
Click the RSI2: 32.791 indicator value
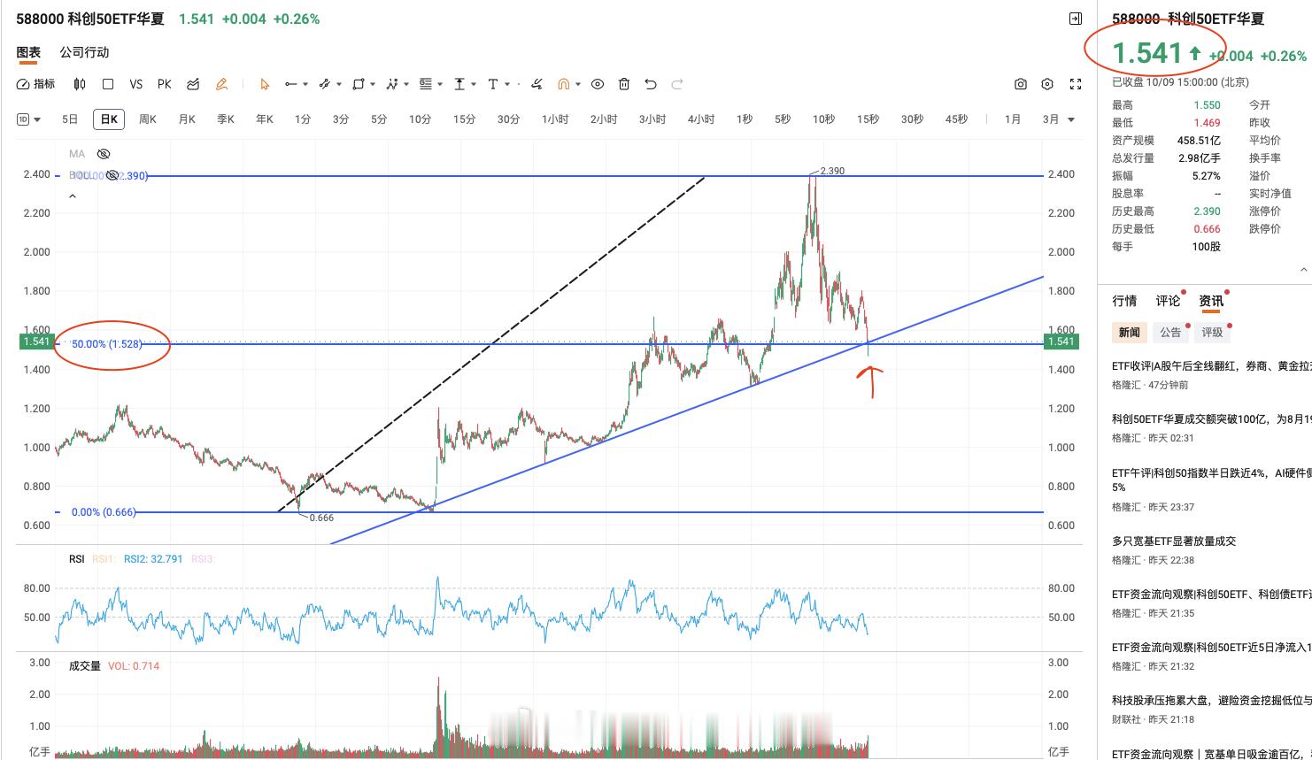(x=153, y=559)
